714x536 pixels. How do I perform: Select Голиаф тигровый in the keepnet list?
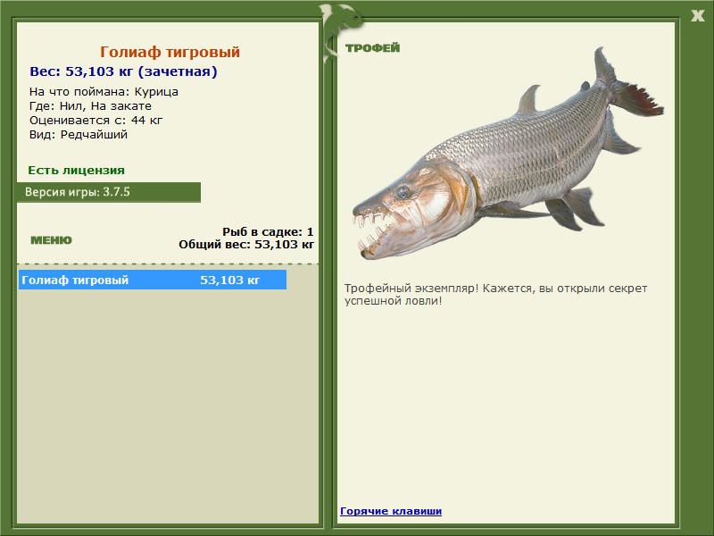[152, 280]
